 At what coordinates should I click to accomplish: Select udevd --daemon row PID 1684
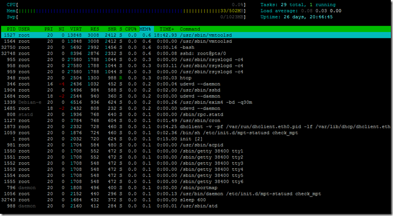196,96
